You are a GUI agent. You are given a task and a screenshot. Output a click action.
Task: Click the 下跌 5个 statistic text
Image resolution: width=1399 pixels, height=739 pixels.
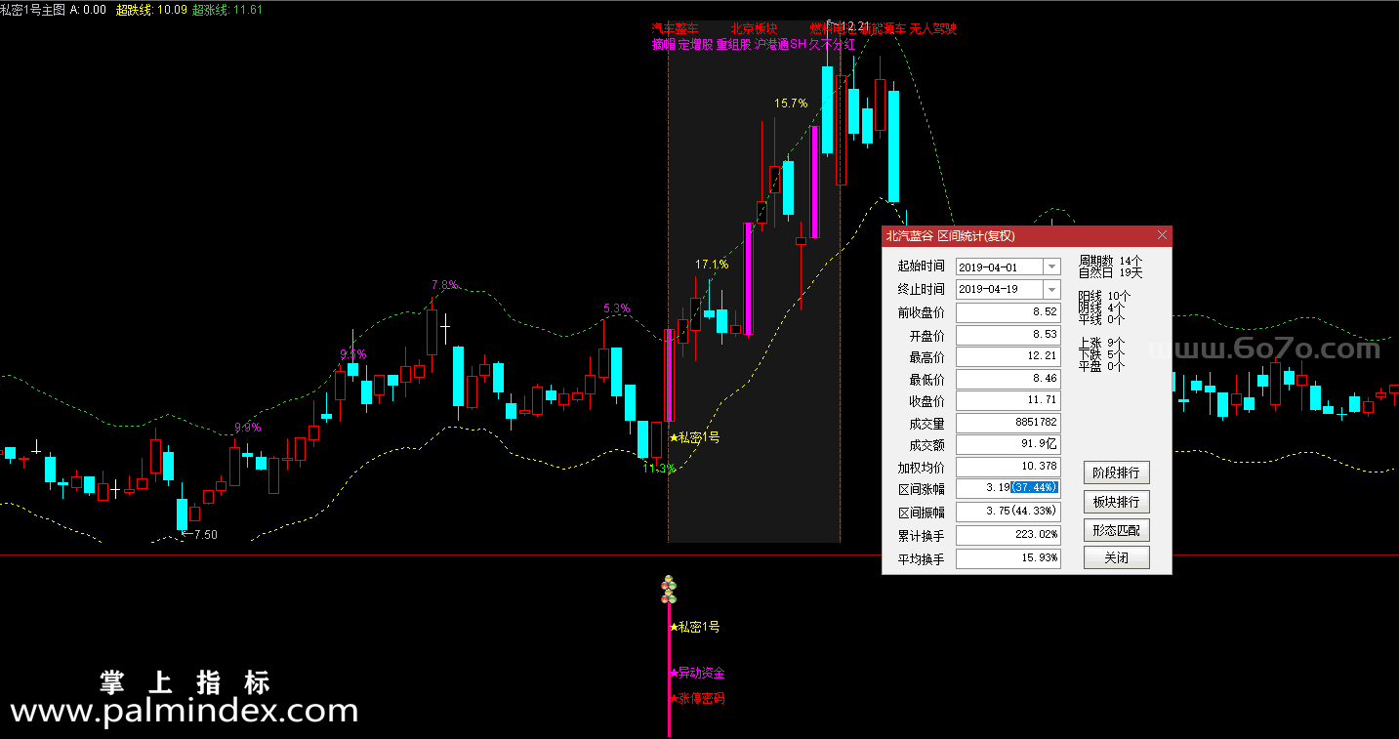point(1102,354)
